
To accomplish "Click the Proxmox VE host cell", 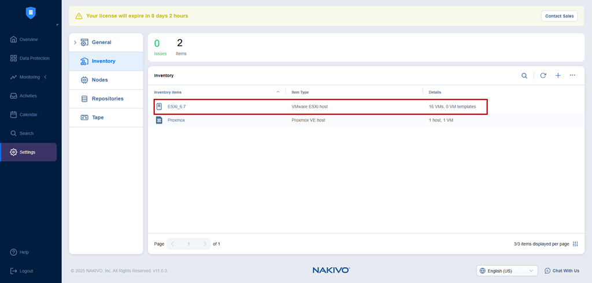I will pos(309,120).
